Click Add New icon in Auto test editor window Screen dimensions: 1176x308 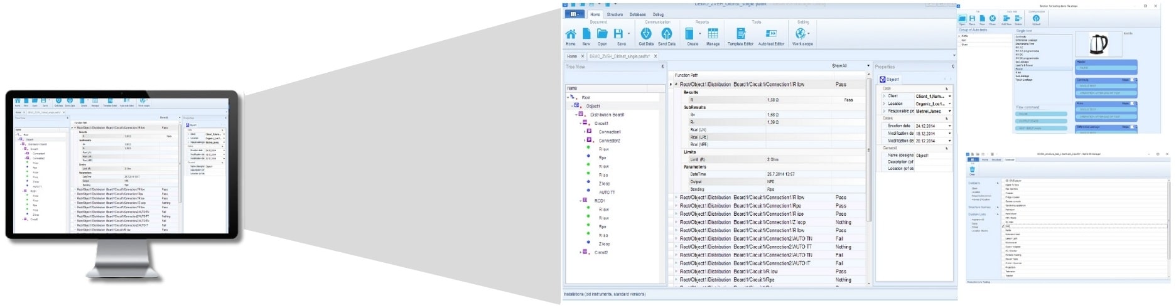[1006, 19]
